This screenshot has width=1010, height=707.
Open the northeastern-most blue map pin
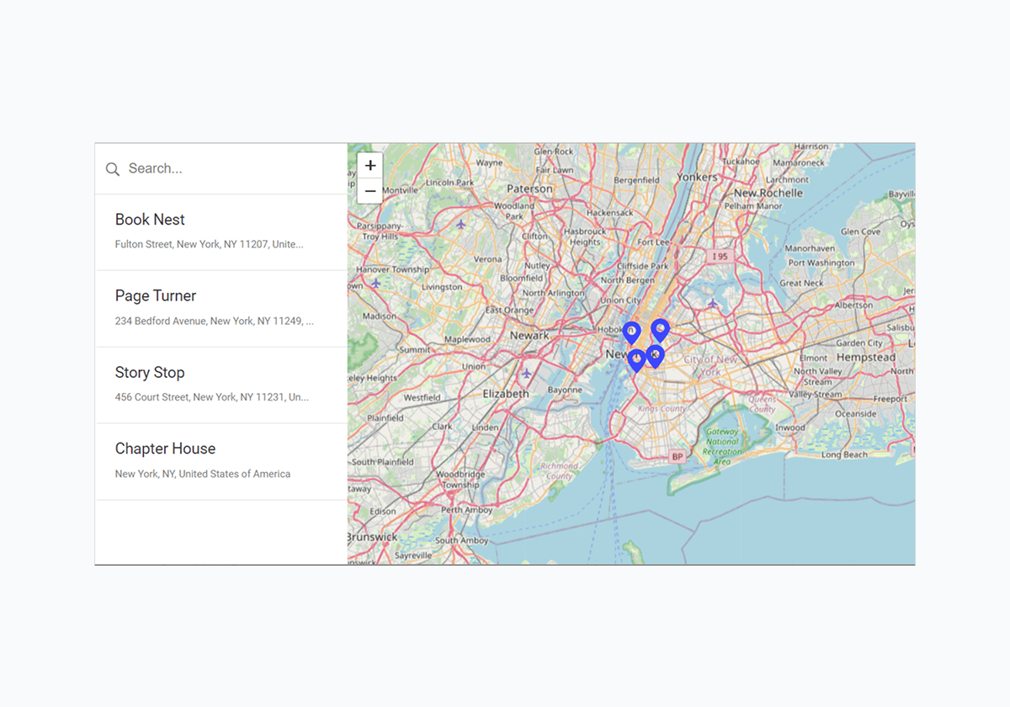coord(661,331)
